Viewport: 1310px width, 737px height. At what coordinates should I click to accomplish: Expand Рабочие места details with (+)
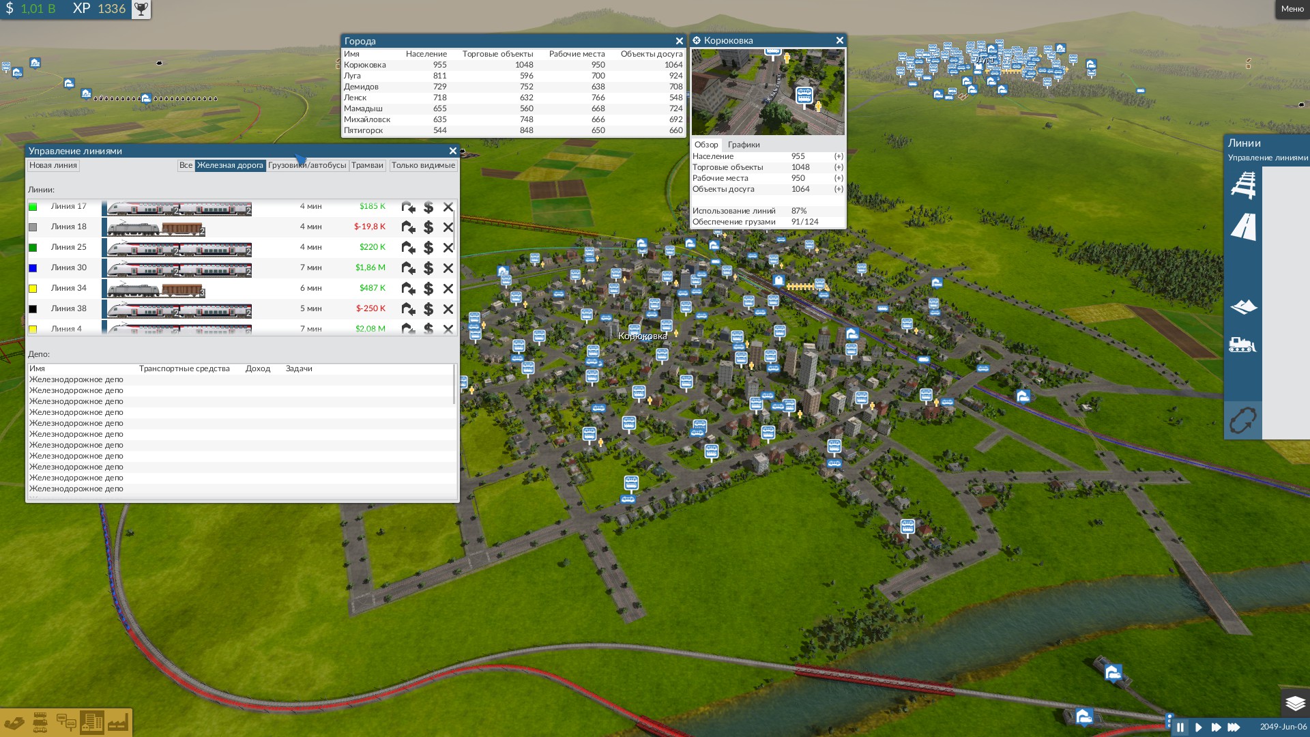pyautogui.click(x=839, y=178)
